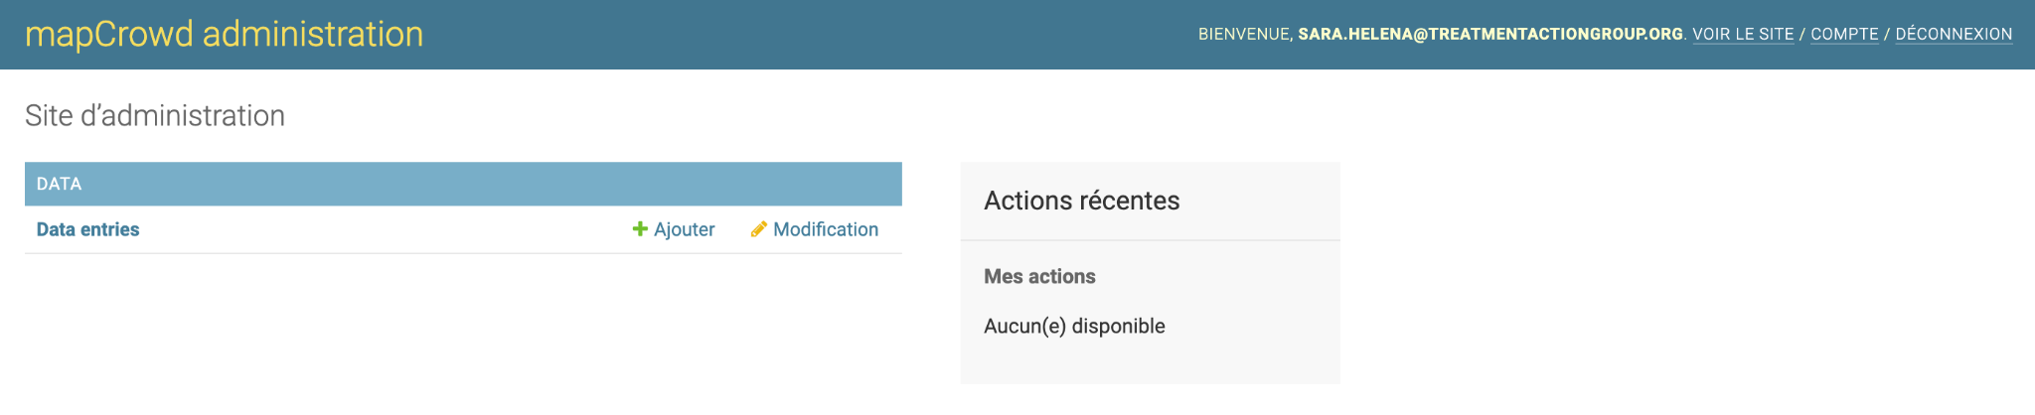Go to mapCrowd administration home title
Screen dimensions: 2035x415
[x=224, y=35]
